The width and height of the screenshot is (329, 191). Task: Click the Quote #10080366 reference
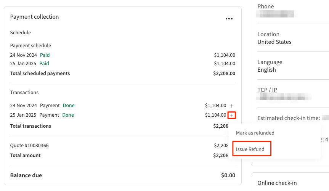[x=29, y=146]
